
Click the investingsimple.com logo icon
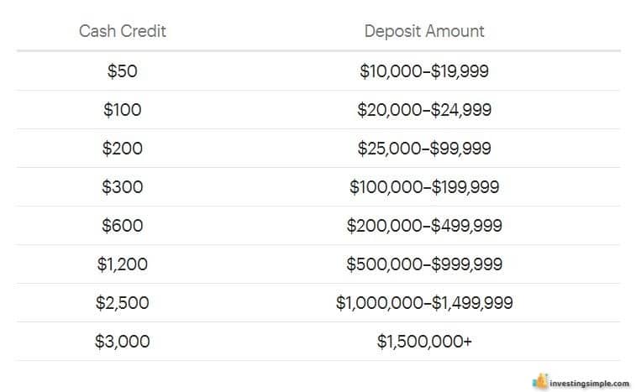[540, 381]
